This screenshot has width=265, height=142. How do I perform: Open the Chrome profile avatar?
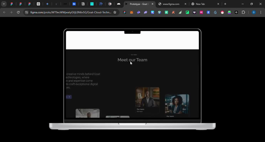pyautogui.click(x=254, y=12)
